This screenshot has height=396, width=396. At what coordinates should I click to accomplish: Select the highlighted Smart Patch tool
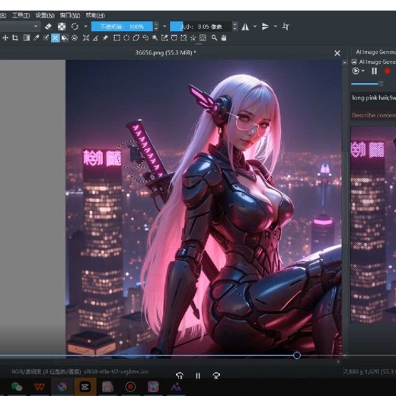[x=56, y=38]
